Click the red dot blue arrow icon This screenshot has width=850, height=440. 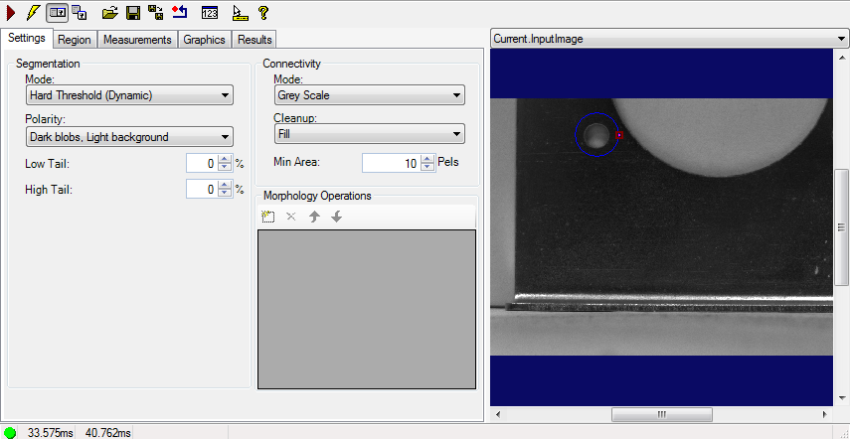[180, 13]
